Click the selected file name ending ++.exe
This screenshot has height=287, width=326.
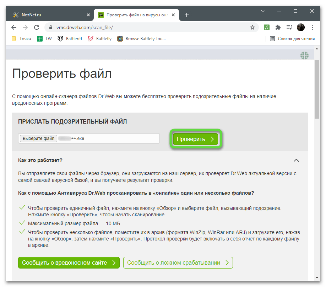point(71,139)
